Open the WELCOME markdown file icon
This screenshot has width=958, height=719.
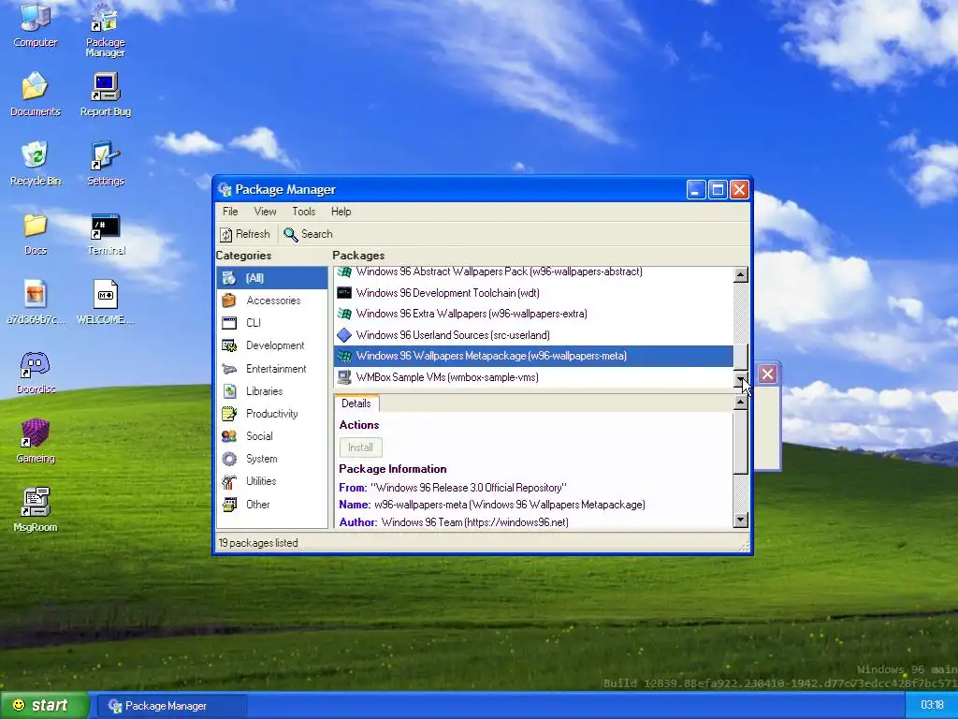click(x=105, y=302)
